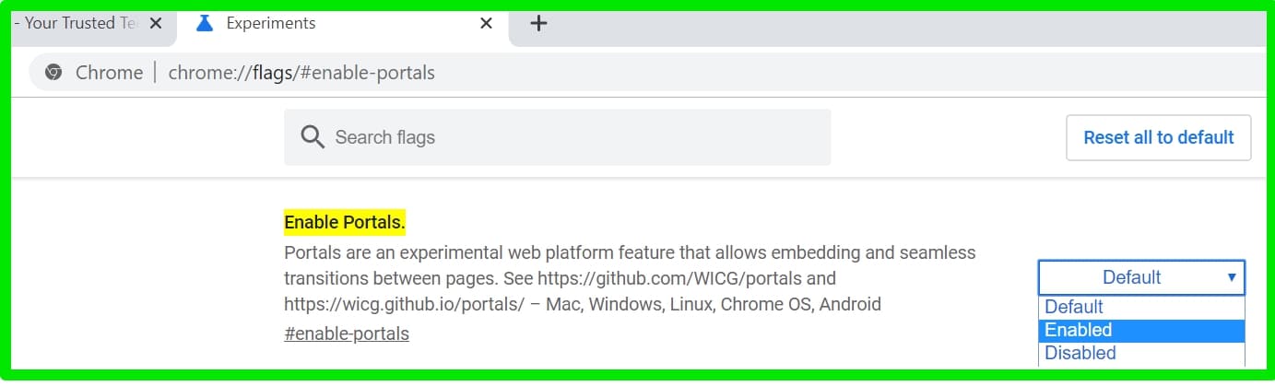Click the highlighted Enable Portals heading
This screenshot has width=1275, height=386.
point(345,223)
